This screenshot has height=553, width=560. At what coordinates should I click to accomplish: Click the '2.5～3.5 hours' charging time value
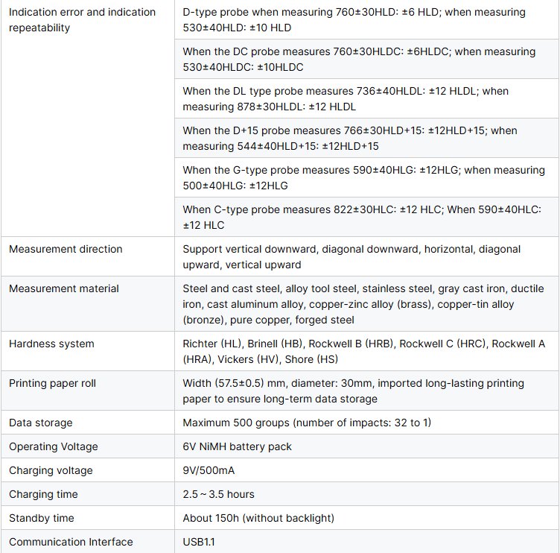click(218, 494)
